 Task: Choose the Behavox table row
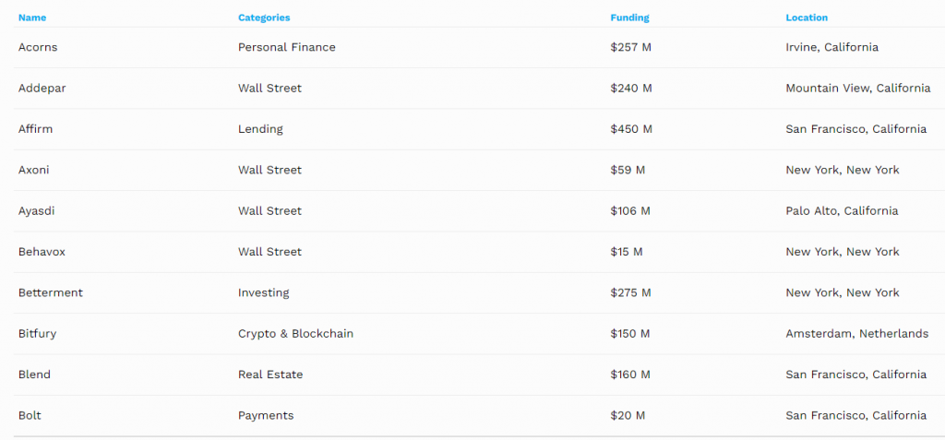pyautogui.click(x=43, y=252)
